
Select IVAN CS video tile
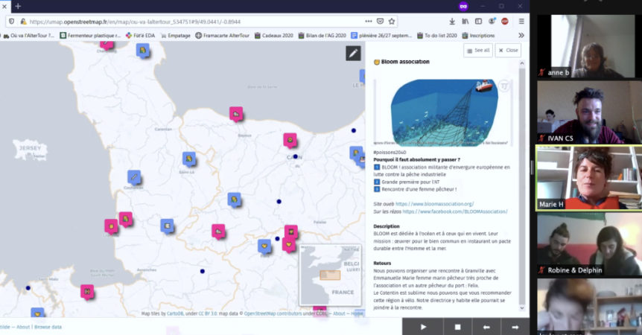pos(589,112)
